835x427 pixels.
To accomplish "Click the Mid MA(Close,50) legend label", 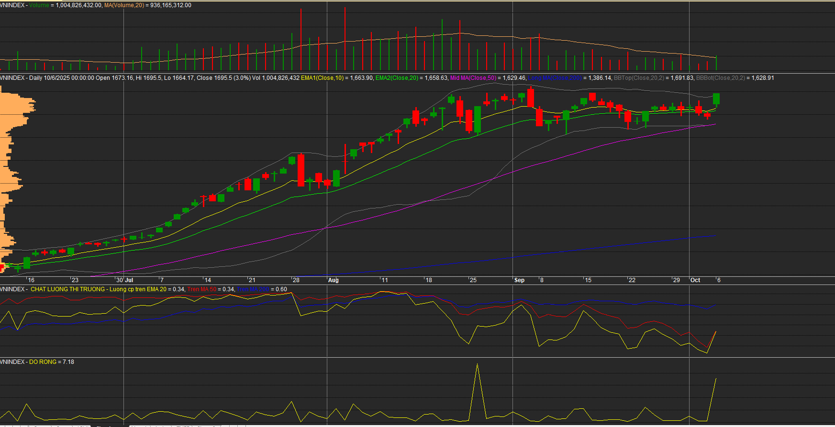I will click(473, 78).
